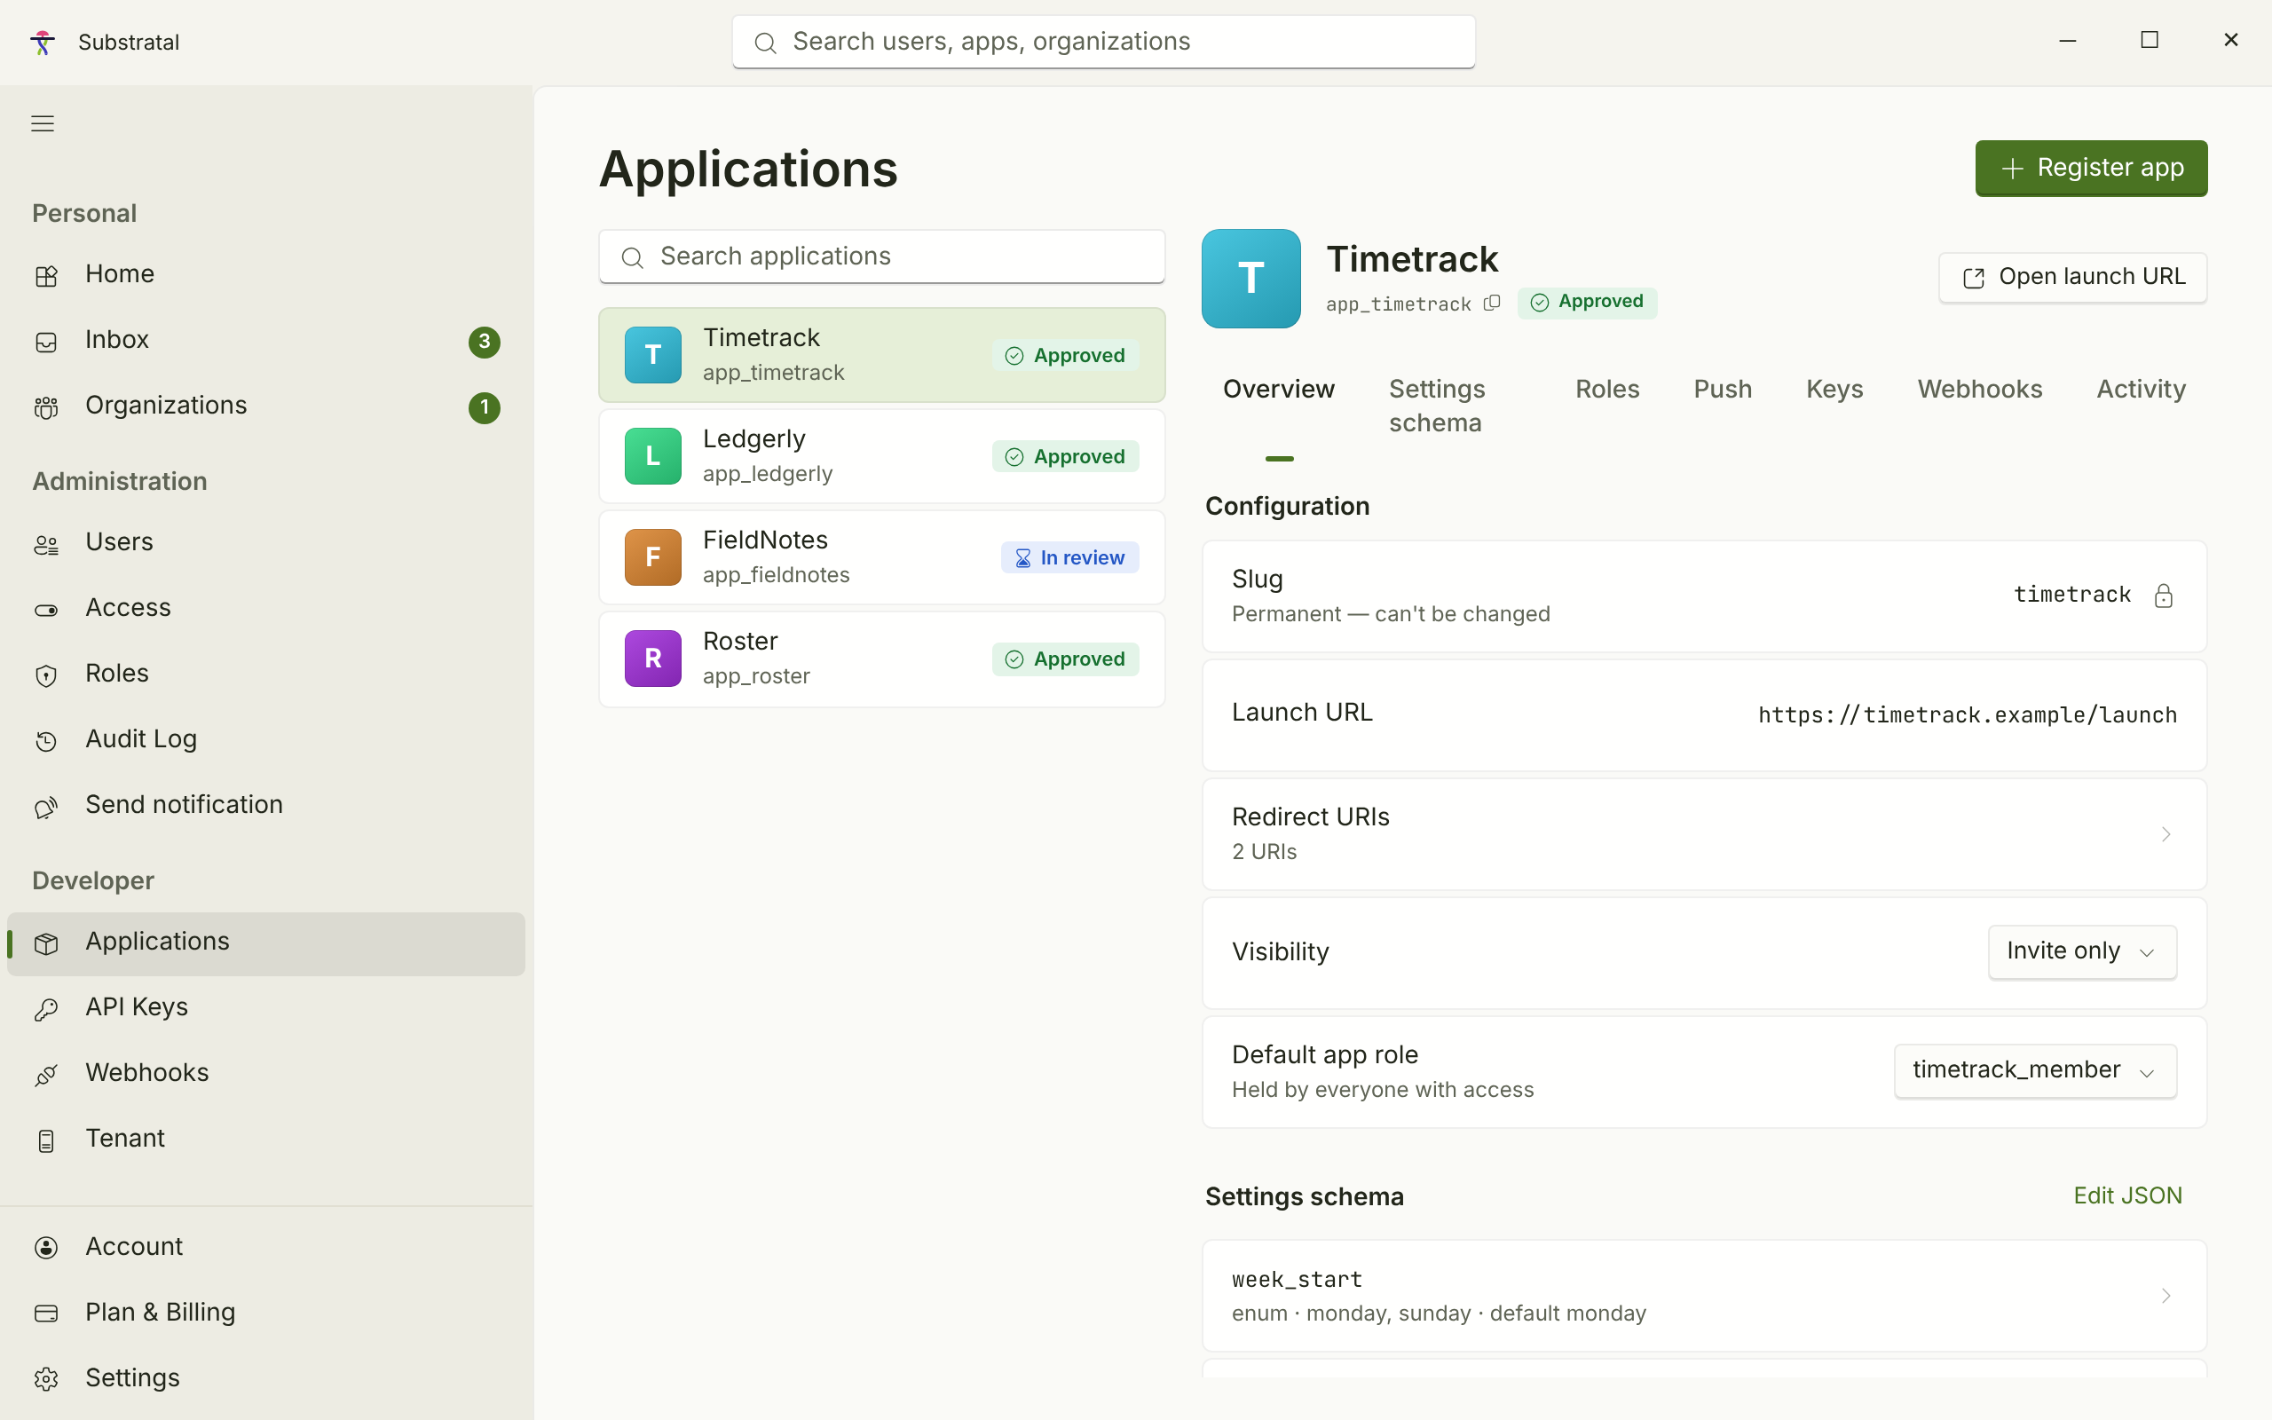Open the Inbox with 3 unread

[265, 340]
